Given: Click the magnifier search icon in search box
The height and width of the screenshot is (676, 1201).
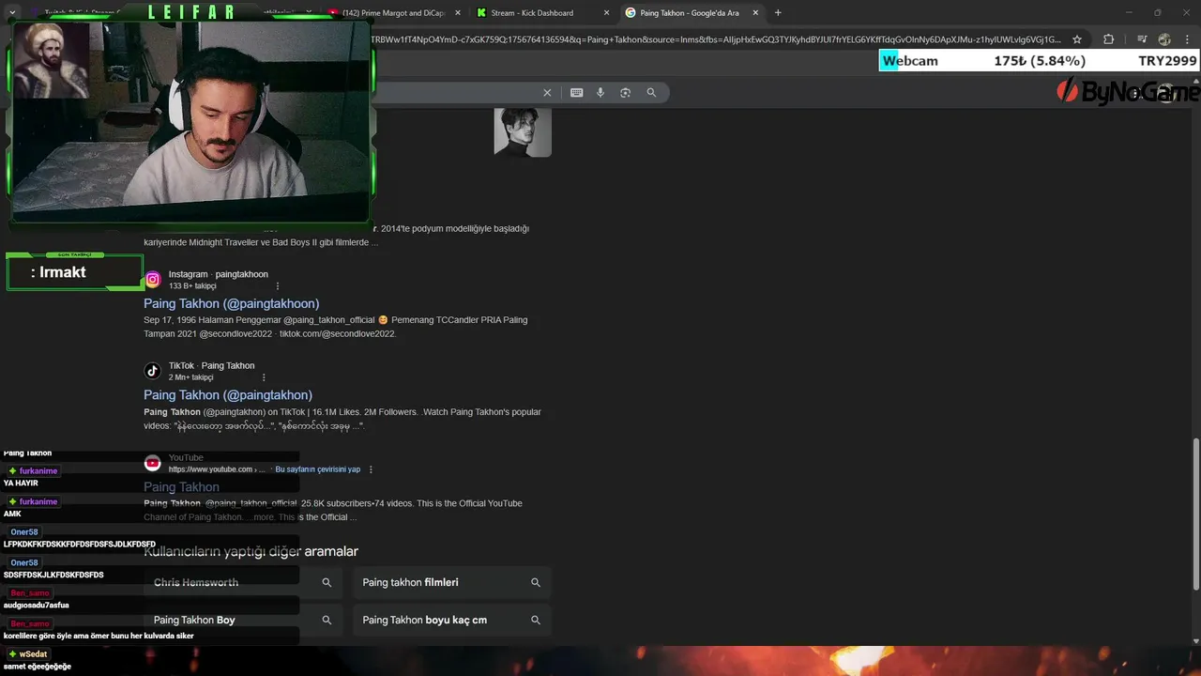Looking at the screenshot, I should pos(651,93).
